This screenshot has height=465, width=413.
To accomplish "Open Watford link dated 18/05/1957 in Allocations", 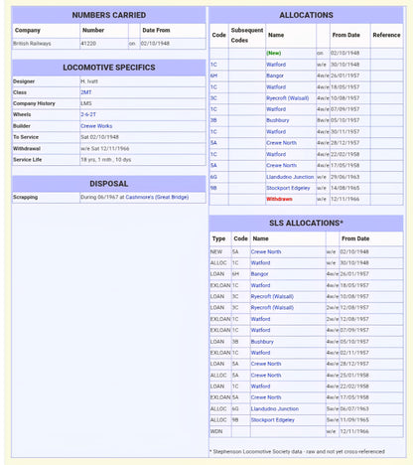I will click(x=276, y=86).
